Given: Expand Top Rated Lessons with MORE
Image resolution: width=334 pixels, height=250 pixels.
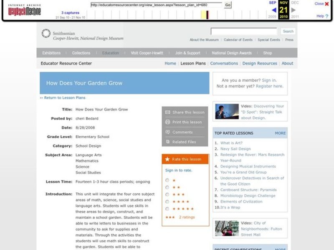Looking at the screenshot, I should click(x=280, y=133).
